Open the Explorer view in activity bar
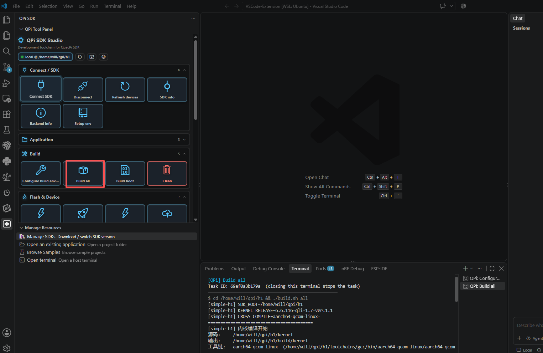This screenshot has width=543, height=353. pyautogui.click(x=7, y=20)
